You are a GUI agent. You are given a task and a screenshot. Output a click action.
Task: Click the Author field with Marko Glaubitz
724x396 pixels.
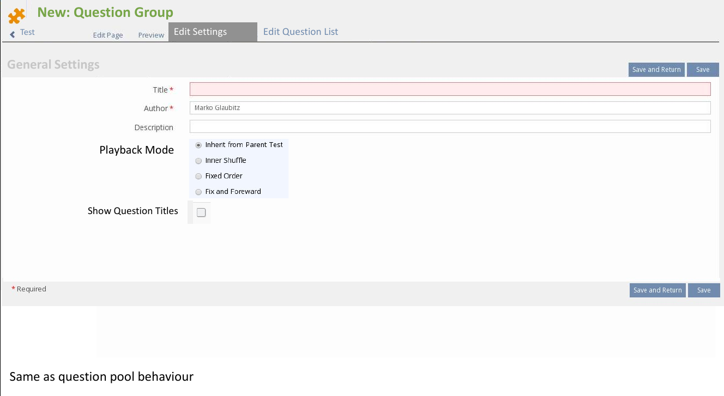450,108
